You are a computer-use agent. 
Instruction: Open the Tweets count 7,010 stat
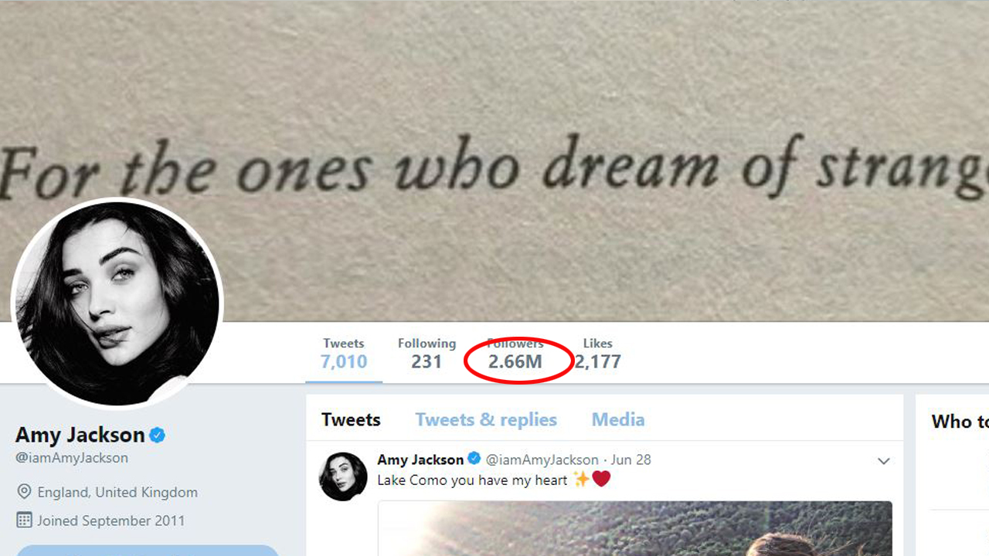(344, 354)
